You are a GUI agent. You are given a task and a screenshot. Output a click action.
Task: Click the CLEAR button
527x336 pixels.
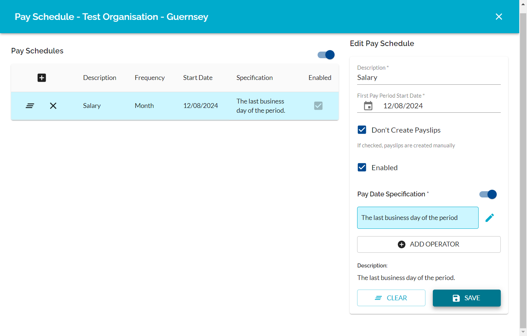[x=391, y=298]
